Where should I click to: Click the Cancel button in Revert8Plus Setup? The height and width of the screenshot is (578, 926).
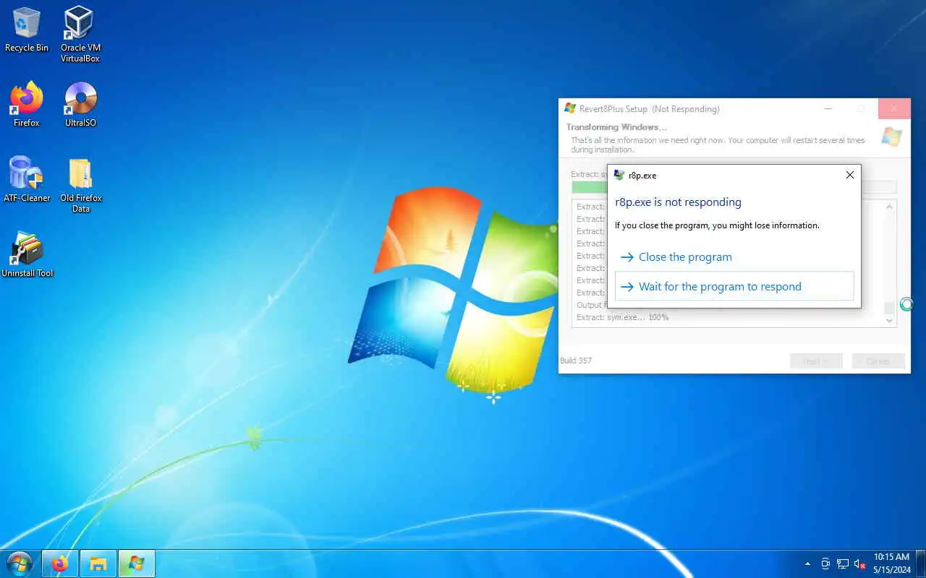point(878,361)
